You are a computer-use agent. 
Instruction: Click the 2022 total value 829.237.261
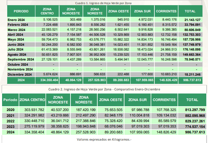coord(193,121)
